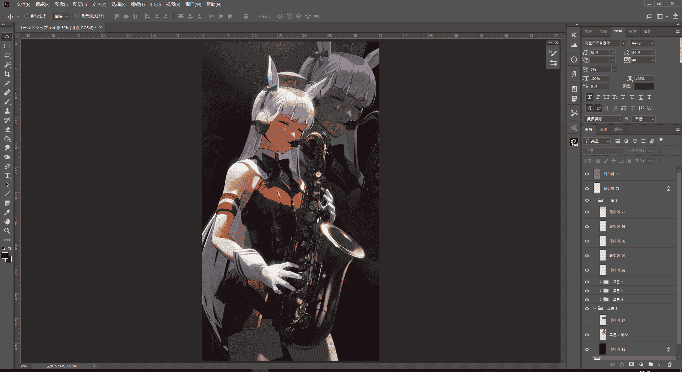Select the Zoom tool
This screenshot has width=682, height=372.
[7, 231]
